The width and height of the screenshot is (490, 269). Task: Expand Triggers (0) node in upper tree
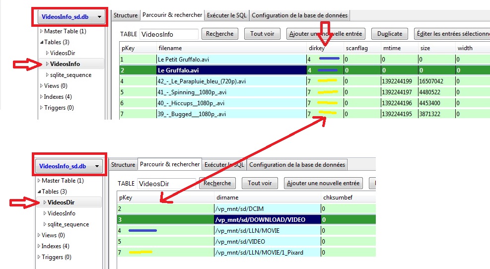pos(41,108)
